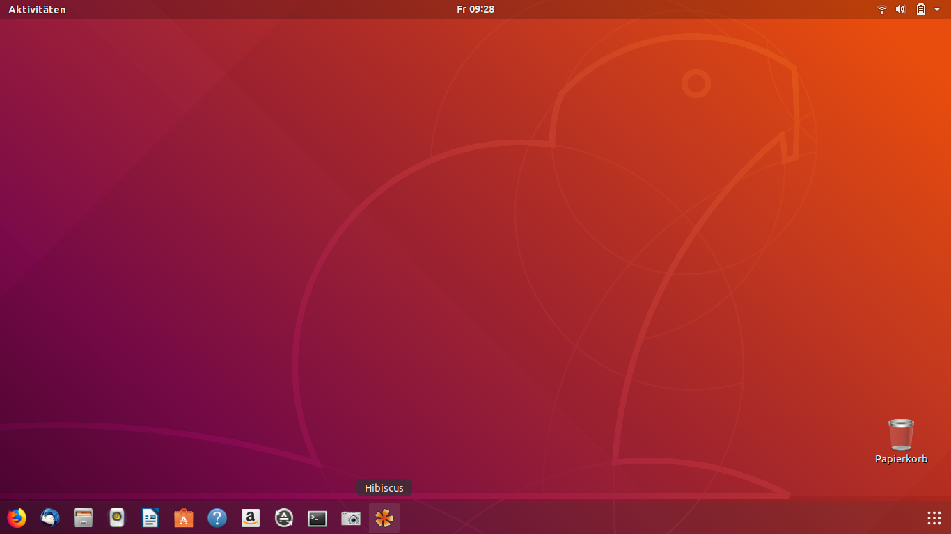Open Ubuntu Software store

tap(184, 518)
